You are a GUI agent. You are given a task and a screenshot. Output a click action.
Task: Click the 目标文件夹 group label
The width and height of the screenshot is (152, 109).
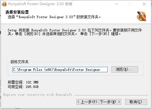(20, 62)
